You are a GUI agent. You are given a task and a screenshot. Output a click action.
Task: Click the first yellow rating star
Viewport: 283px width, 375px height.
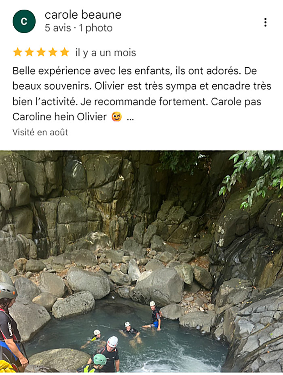tap(18, 52)
